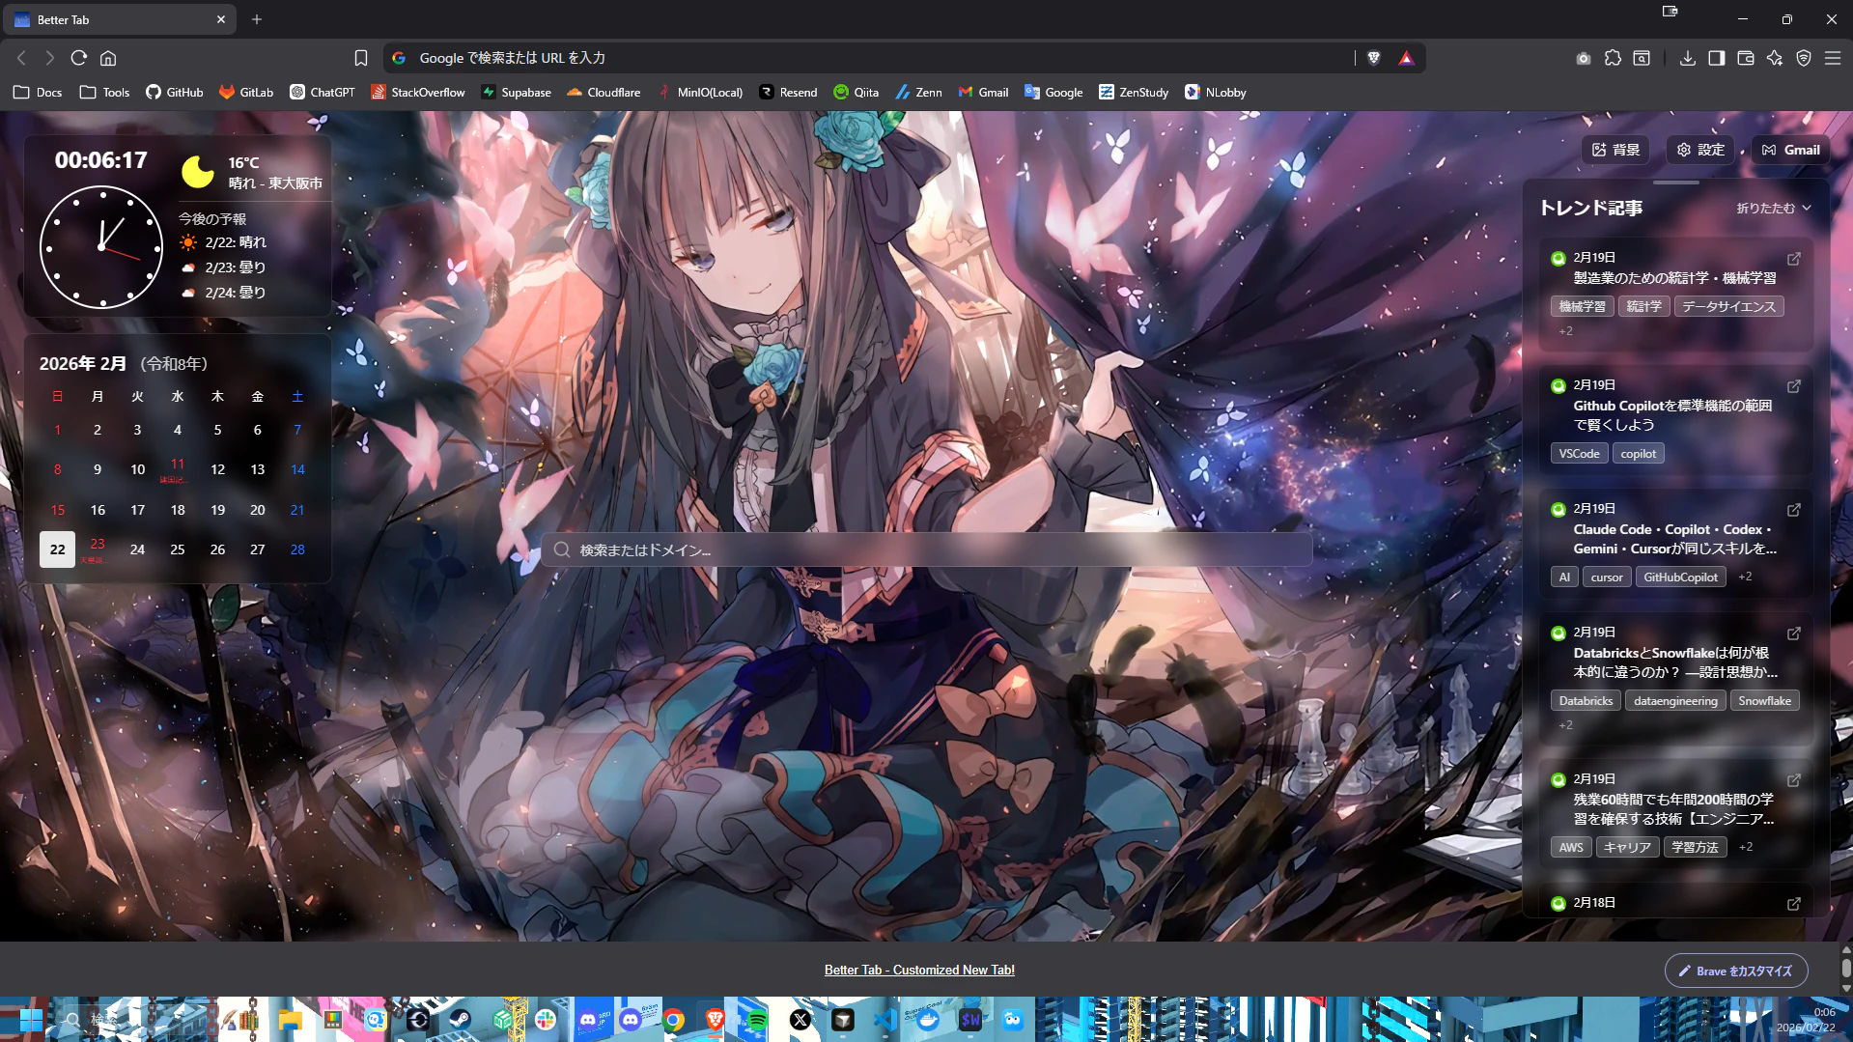Select the Better Tab browser tab
The image size is (1853, 1042).
click(121, 19)
